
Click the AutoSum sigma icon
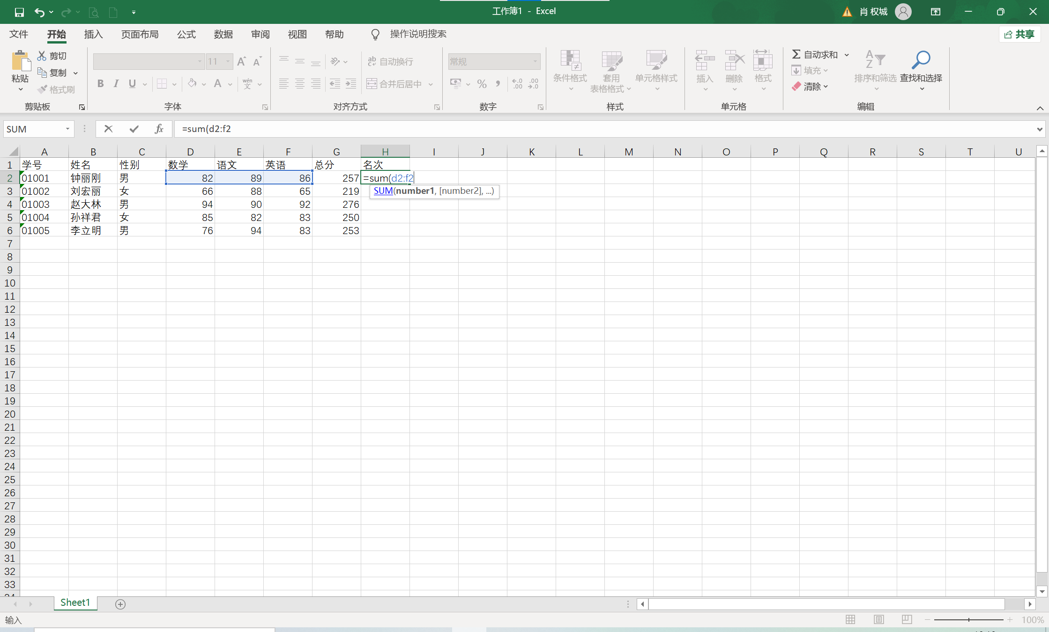click(796, 54)
